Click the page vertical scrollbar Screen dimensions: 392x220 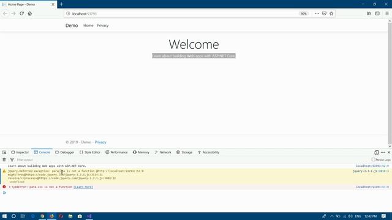coord(390,84)
